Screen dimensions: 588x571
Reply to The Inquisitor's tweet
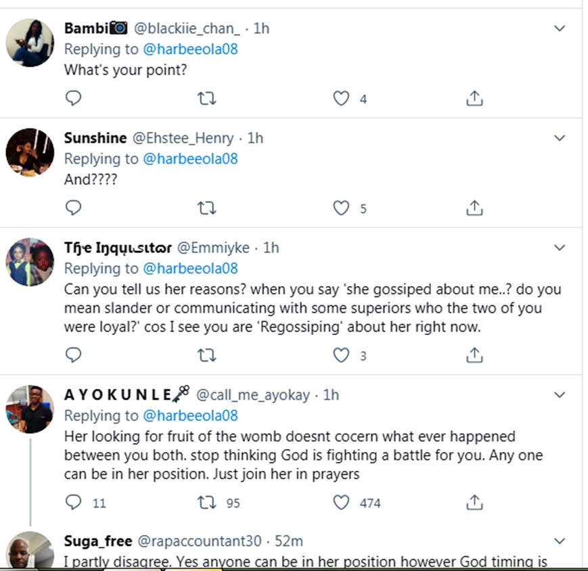[73, 355]
